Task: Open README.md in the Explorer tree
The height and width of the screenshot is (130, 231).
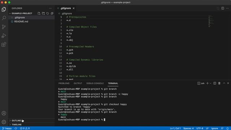Action: click(x=21, y=22)
